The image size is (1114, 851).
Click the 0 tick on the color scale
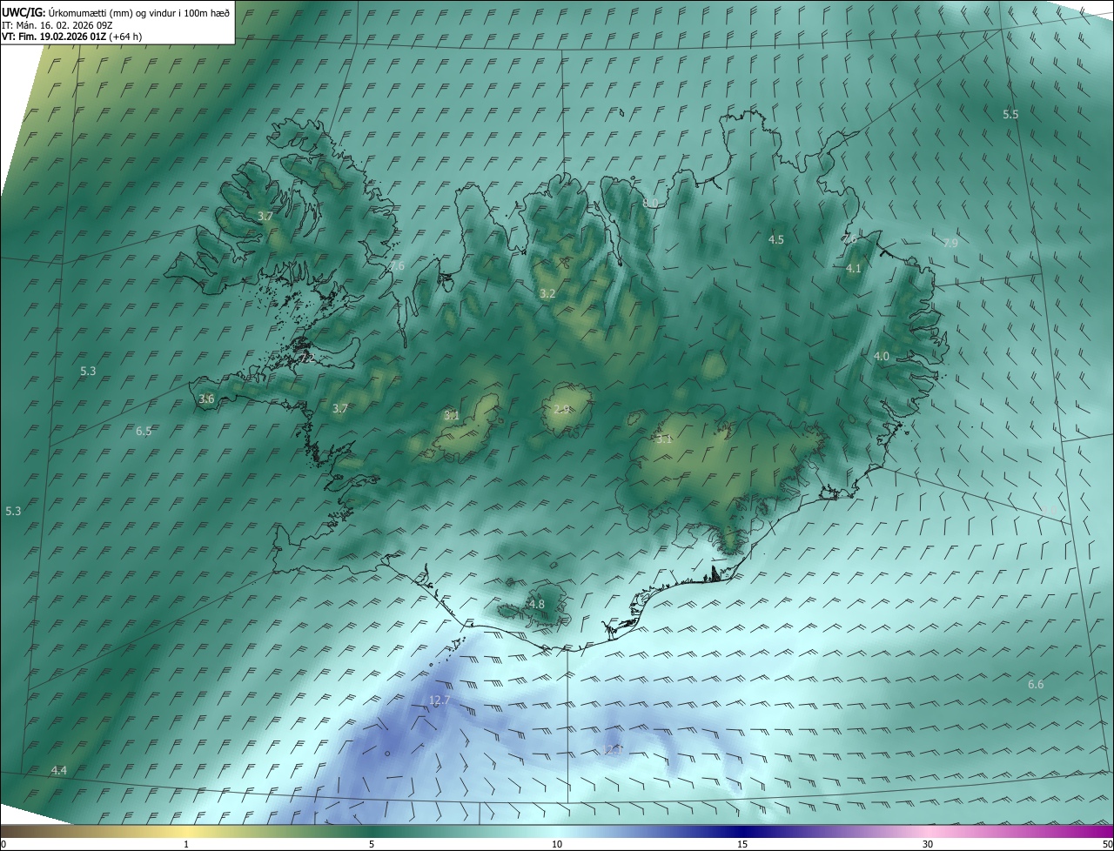(3, 844)
